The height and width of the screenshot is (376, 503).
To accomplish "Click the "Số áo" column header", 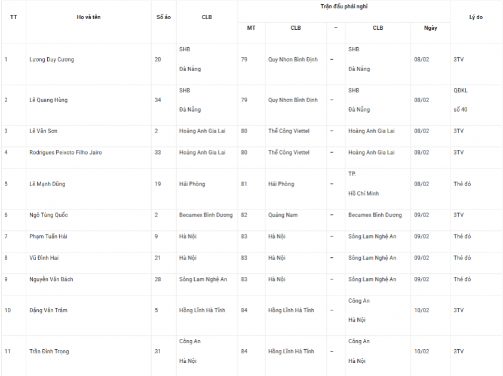I will [x=163, y=17].
